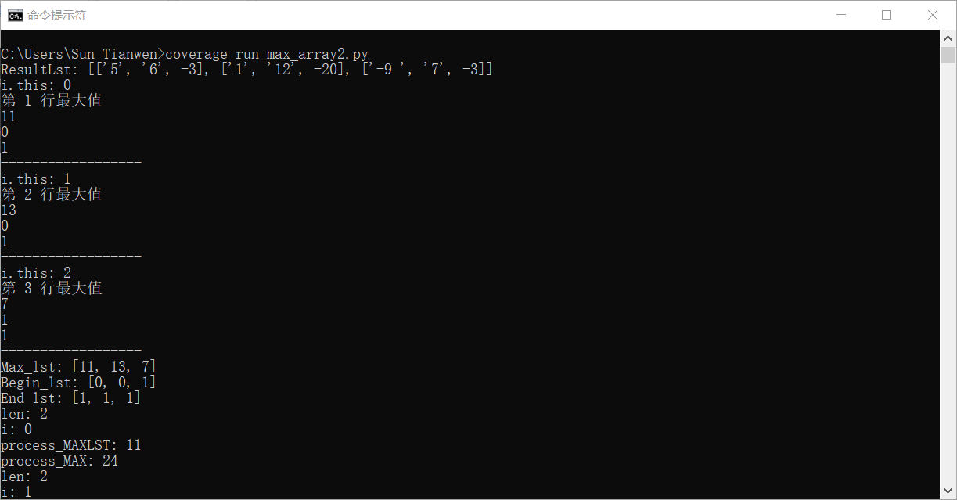Click the process_MAXLST: 11 line

pos(71,445)
